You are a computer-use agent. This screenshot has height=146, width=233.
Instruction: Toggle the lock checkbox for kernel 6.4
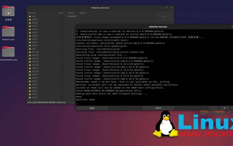tap(62, 16)
